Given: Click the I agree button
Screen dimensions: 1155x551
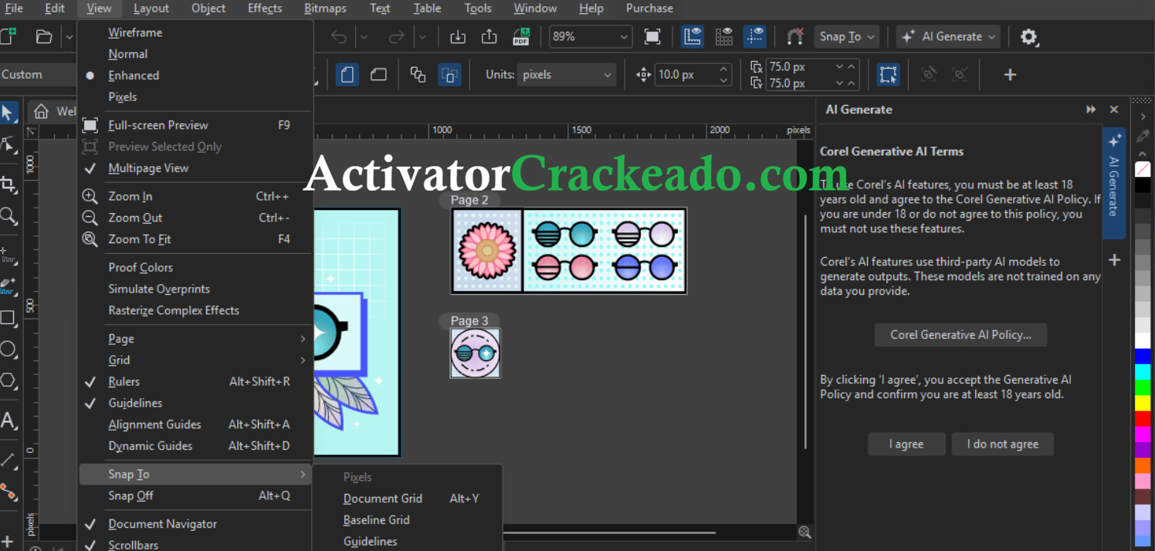Looking at the screenshot, I should (x=906, y=444).
